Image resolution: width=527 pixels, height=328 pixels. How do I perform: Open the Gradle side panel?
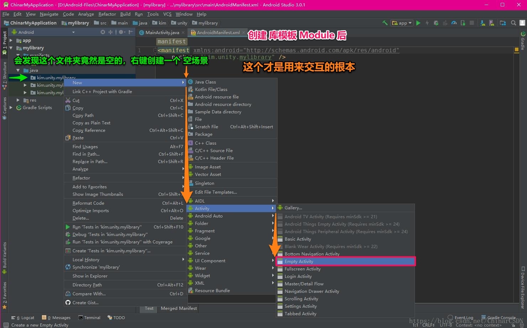(x=523, y=41)
